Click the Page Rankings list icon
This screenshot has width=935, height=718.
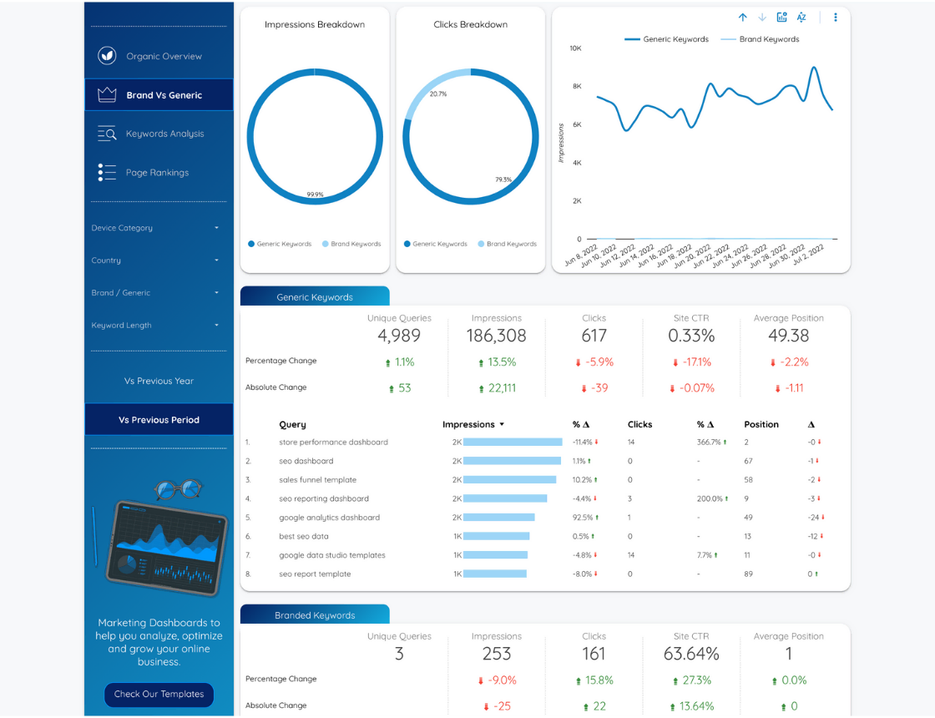106,172
